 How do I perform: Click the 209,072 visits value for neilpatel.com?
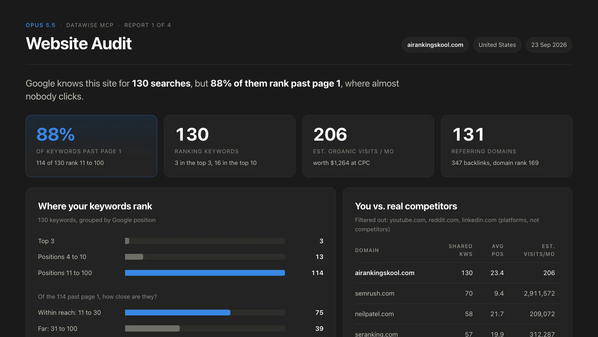click(x=542, y=314)
